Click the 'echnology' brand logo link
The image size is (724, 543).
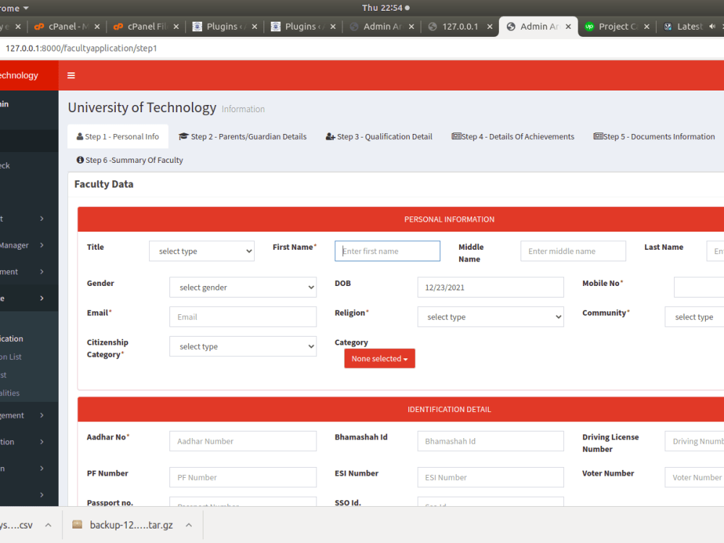(x=19, y=75)
